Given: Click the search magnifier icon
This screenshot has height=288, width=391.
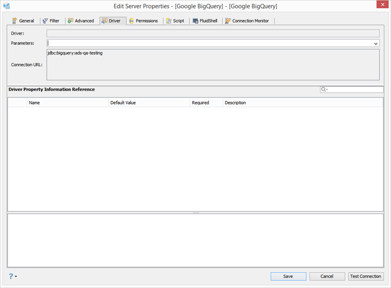Looking at the screenshot, I should 324,89.
